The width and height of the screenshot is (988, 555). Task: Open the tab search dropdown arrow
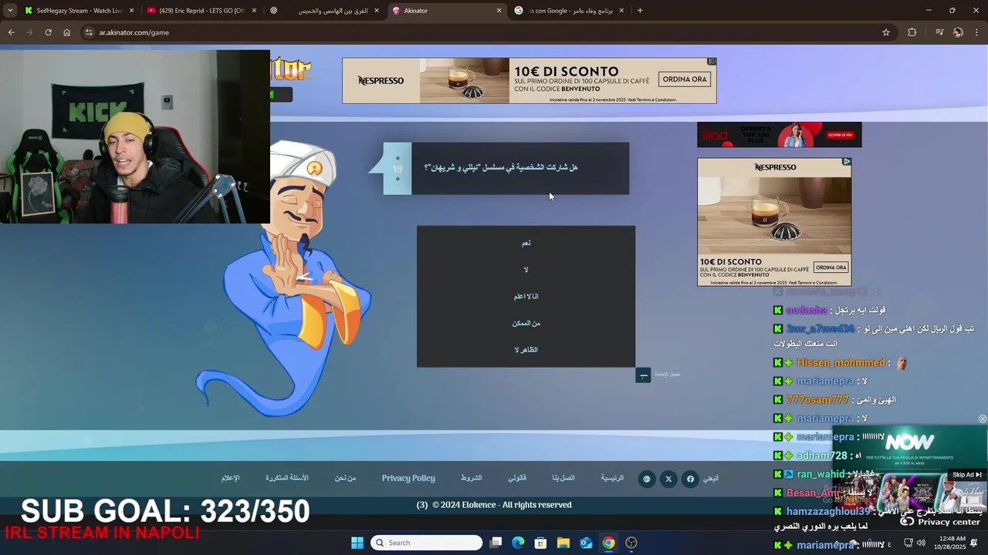(x=10, y=11)
